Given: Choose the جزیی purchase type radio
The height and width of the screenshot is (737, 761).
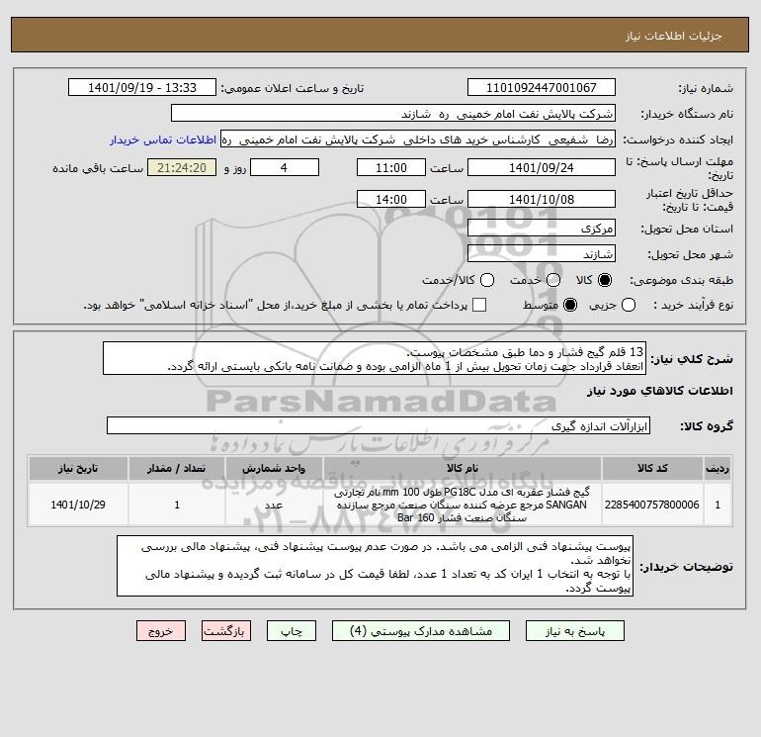Looking at the screenshot, I should point(629,305).
